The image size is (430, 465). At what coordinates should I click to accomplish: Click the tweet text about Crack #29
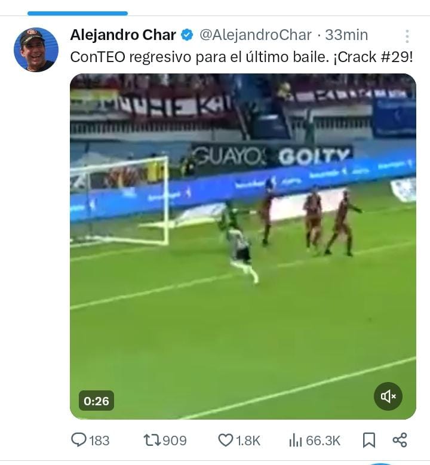click(x=241, y=57)
